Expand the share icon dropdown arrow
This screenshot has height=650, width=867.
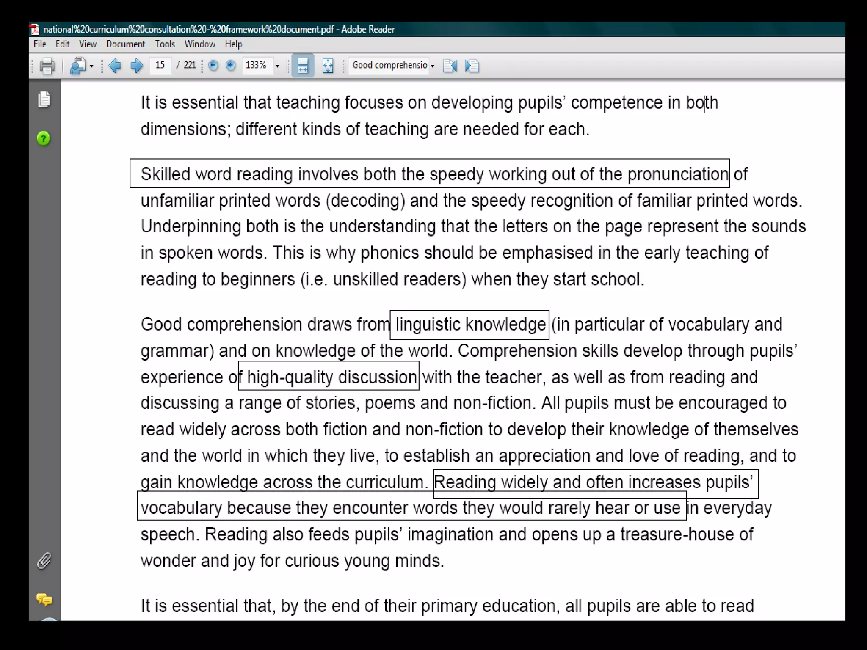pyautogui.click(x=91, y=66)
